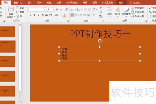Open the Insert (插入) tab
The width and height of the screenshot is (156, 104).
pyautogui.click(x=30, y=3)
